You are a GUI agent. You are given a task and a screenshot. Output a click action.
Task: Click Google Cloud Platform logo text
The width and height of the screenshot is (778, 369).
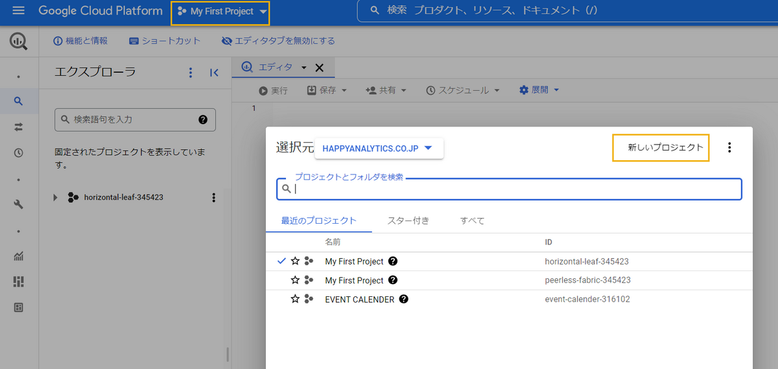coord(100,11)
